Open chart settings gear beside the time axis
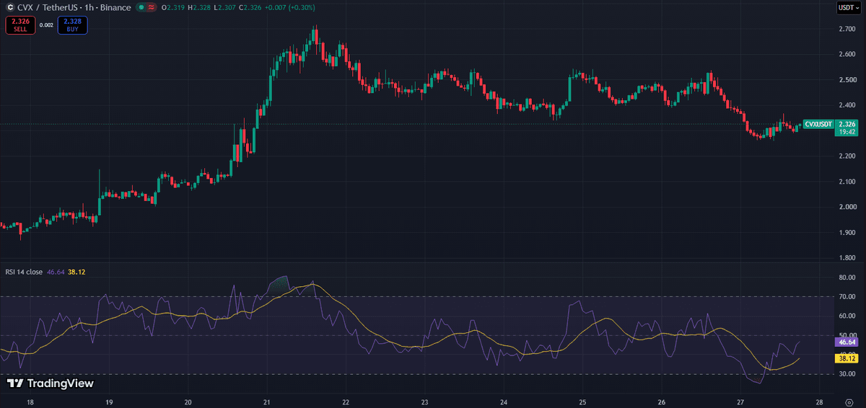Viewport: 866px width, 408px height. (849, 402)
